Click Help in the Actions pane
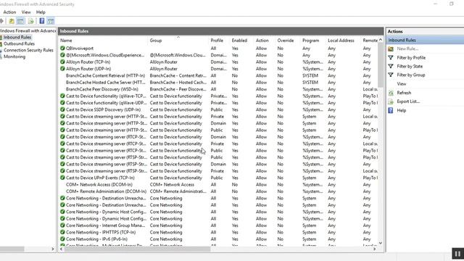 click(401, 110)
